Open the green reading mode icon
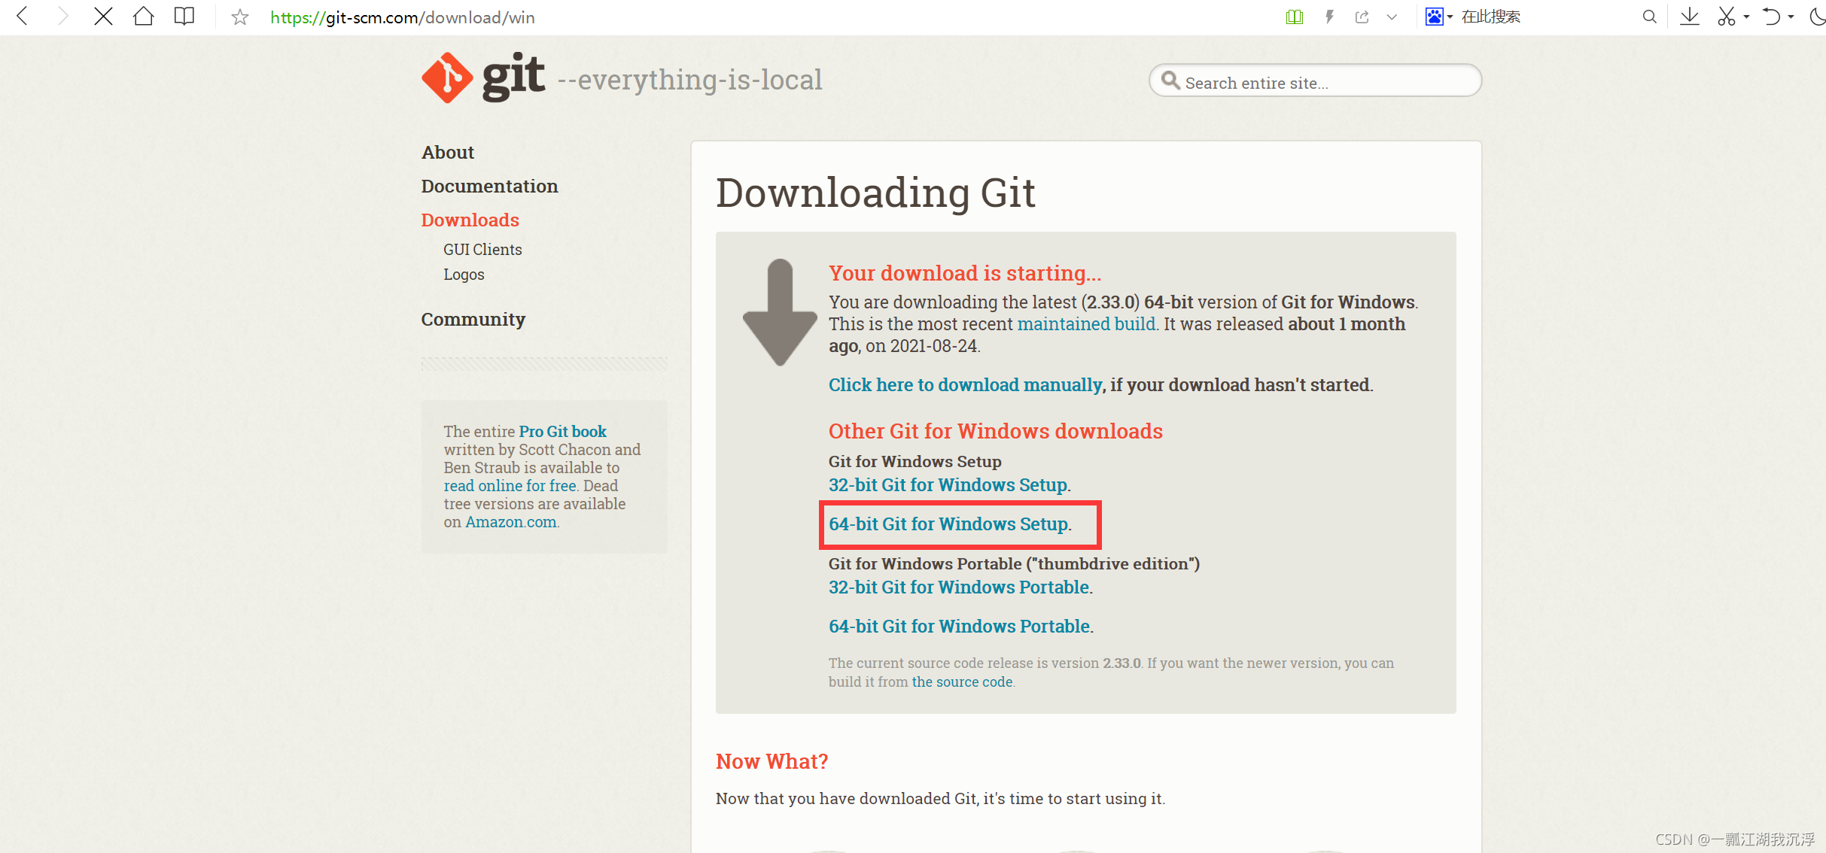This screenshot has height=853, width=1826. [1294, 17]
